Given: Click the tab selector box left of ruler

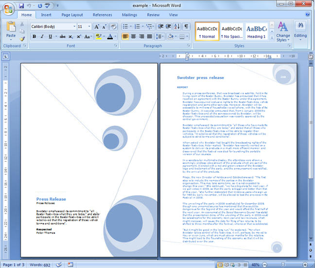Looking at the screenshot, I should (x=6, y=56).
